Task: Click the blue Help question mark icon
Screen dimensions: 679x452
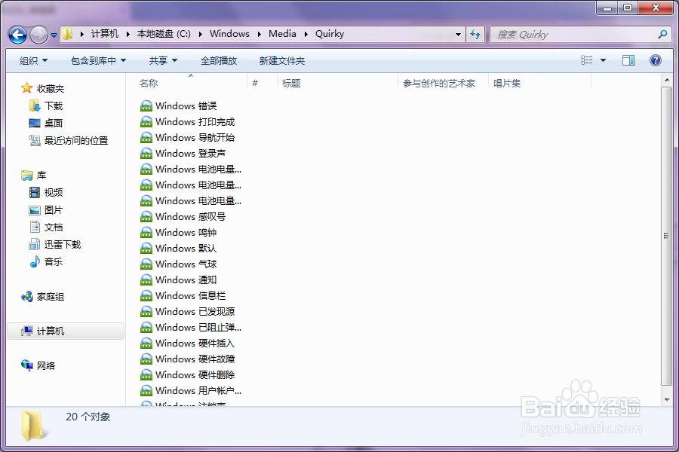Action: [x=656, y=60]
